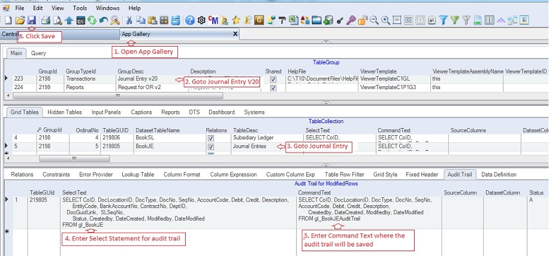Viewport: 549px width, 256px height.
Task: Open the Windows menu
Action: [x=107, y=8]
